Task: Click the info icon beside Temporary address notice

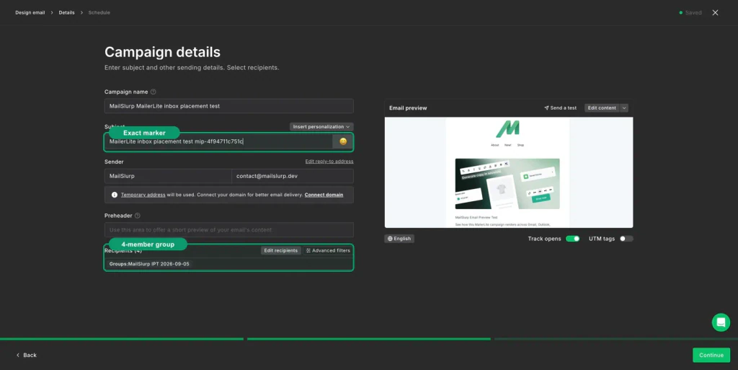Action: click(x=115, y=195)
